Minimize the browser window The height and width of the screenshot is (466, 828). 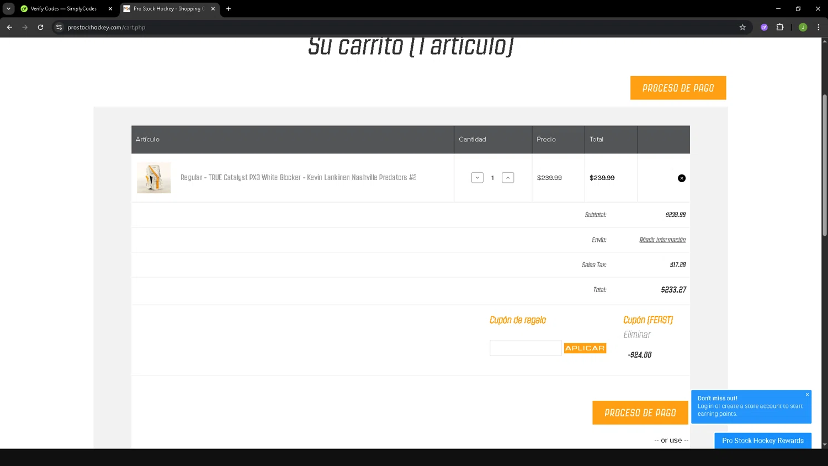point(778,9)
